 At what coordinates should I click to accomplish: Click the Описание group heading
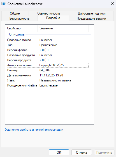[17, 34]
